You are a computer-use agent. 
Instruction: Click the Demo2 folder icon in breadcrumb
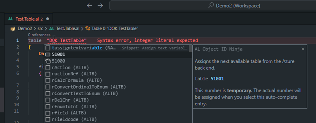(13, 29)
